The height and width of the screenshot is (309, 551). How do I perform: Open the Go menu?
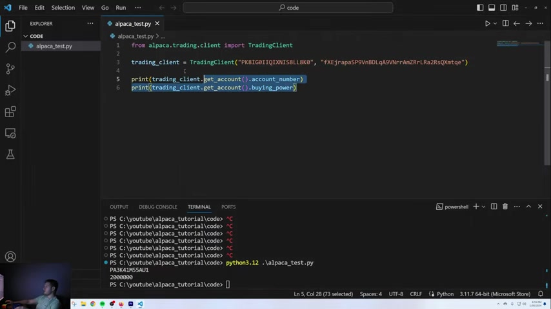click(105, 8)
